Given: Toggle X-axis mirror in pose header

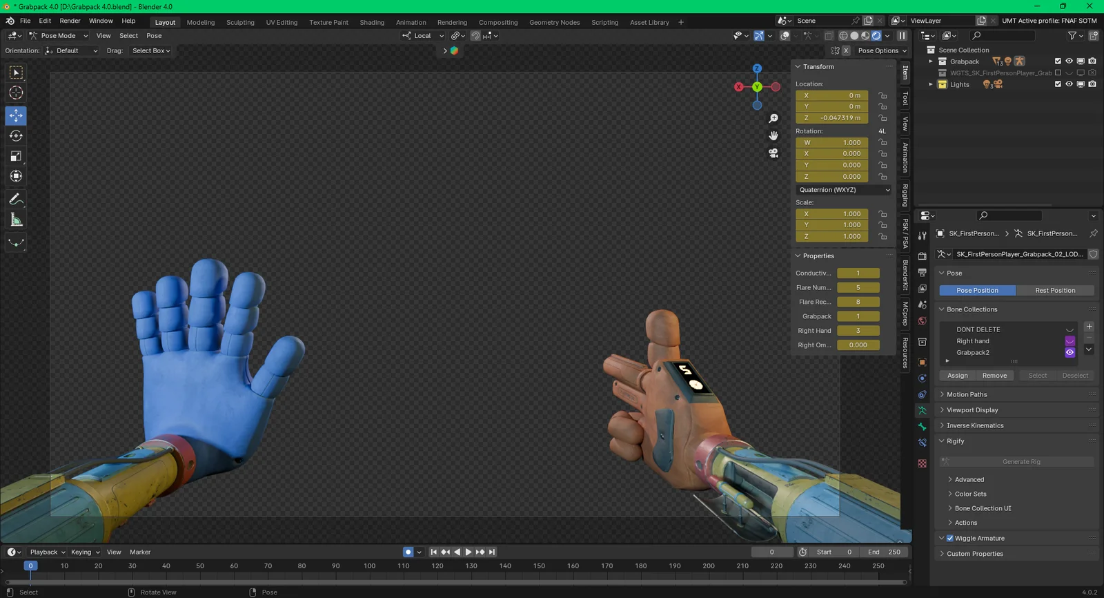Looking at the screenshot, I should [x=846, y=51].
